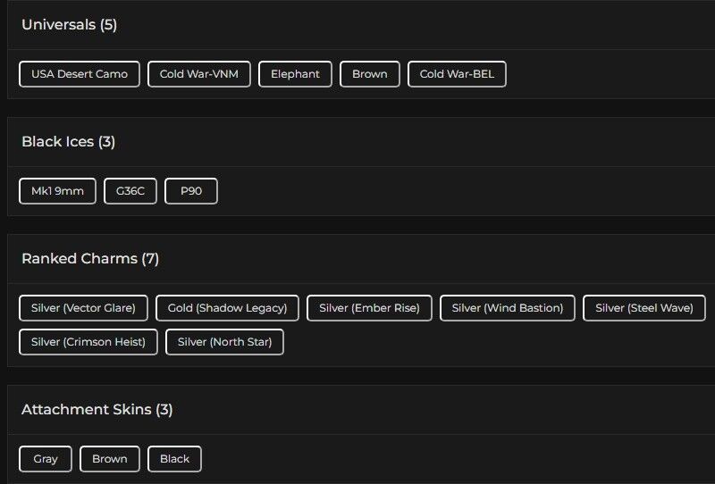Pick the Silver (Crimson Heist) charm
Image resolution: width=715 pixels, height=484 pixels.
point(88,342)
